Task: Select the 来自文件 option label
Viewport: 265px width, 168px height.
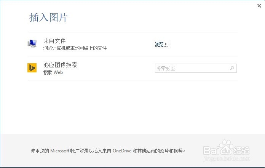Action: point(54,41)
